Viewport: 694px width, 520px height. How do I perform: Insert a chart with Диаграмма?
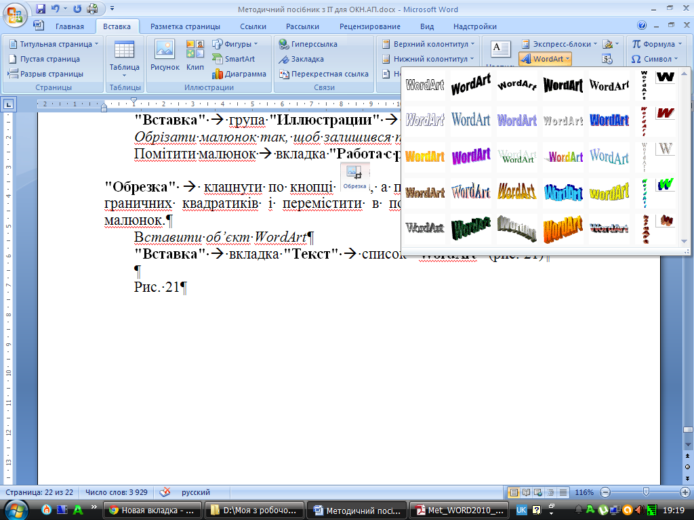point(239,74)
